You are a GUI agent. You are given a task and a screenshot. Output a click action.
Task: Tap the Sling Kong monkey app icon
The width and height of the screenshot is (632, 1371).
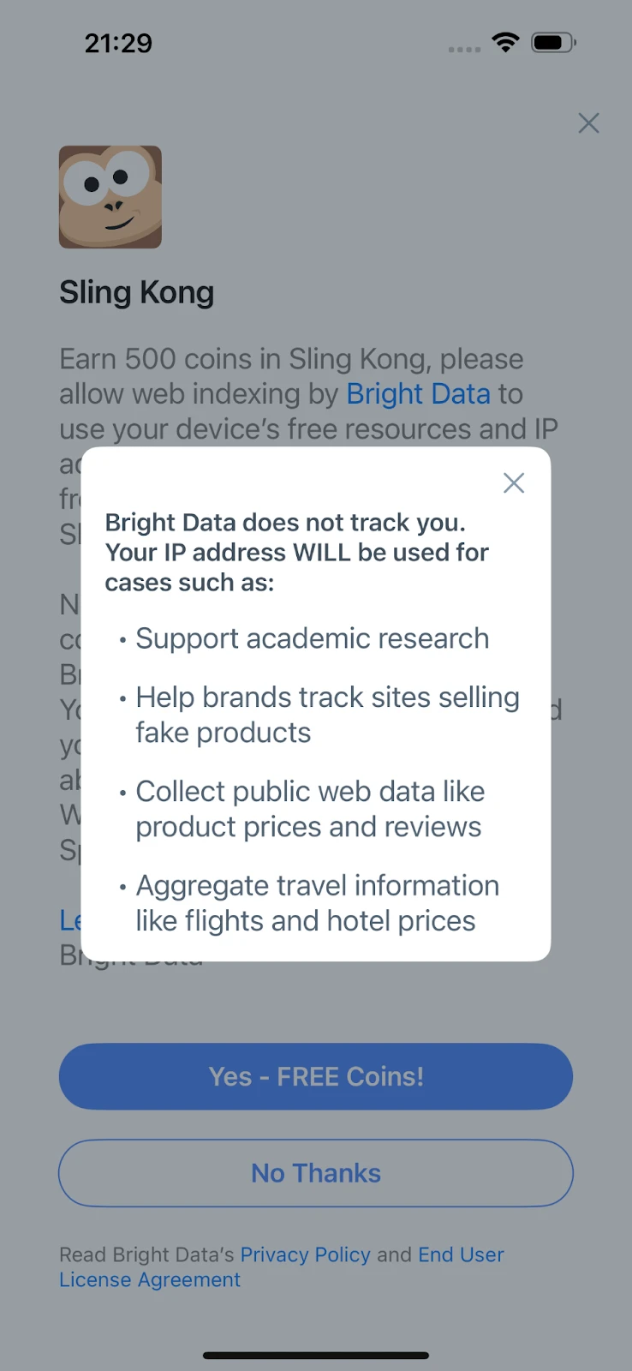point(110,197)
